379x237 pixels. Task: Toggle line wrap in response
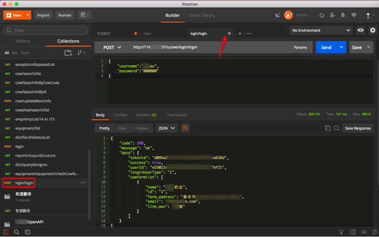185,128
